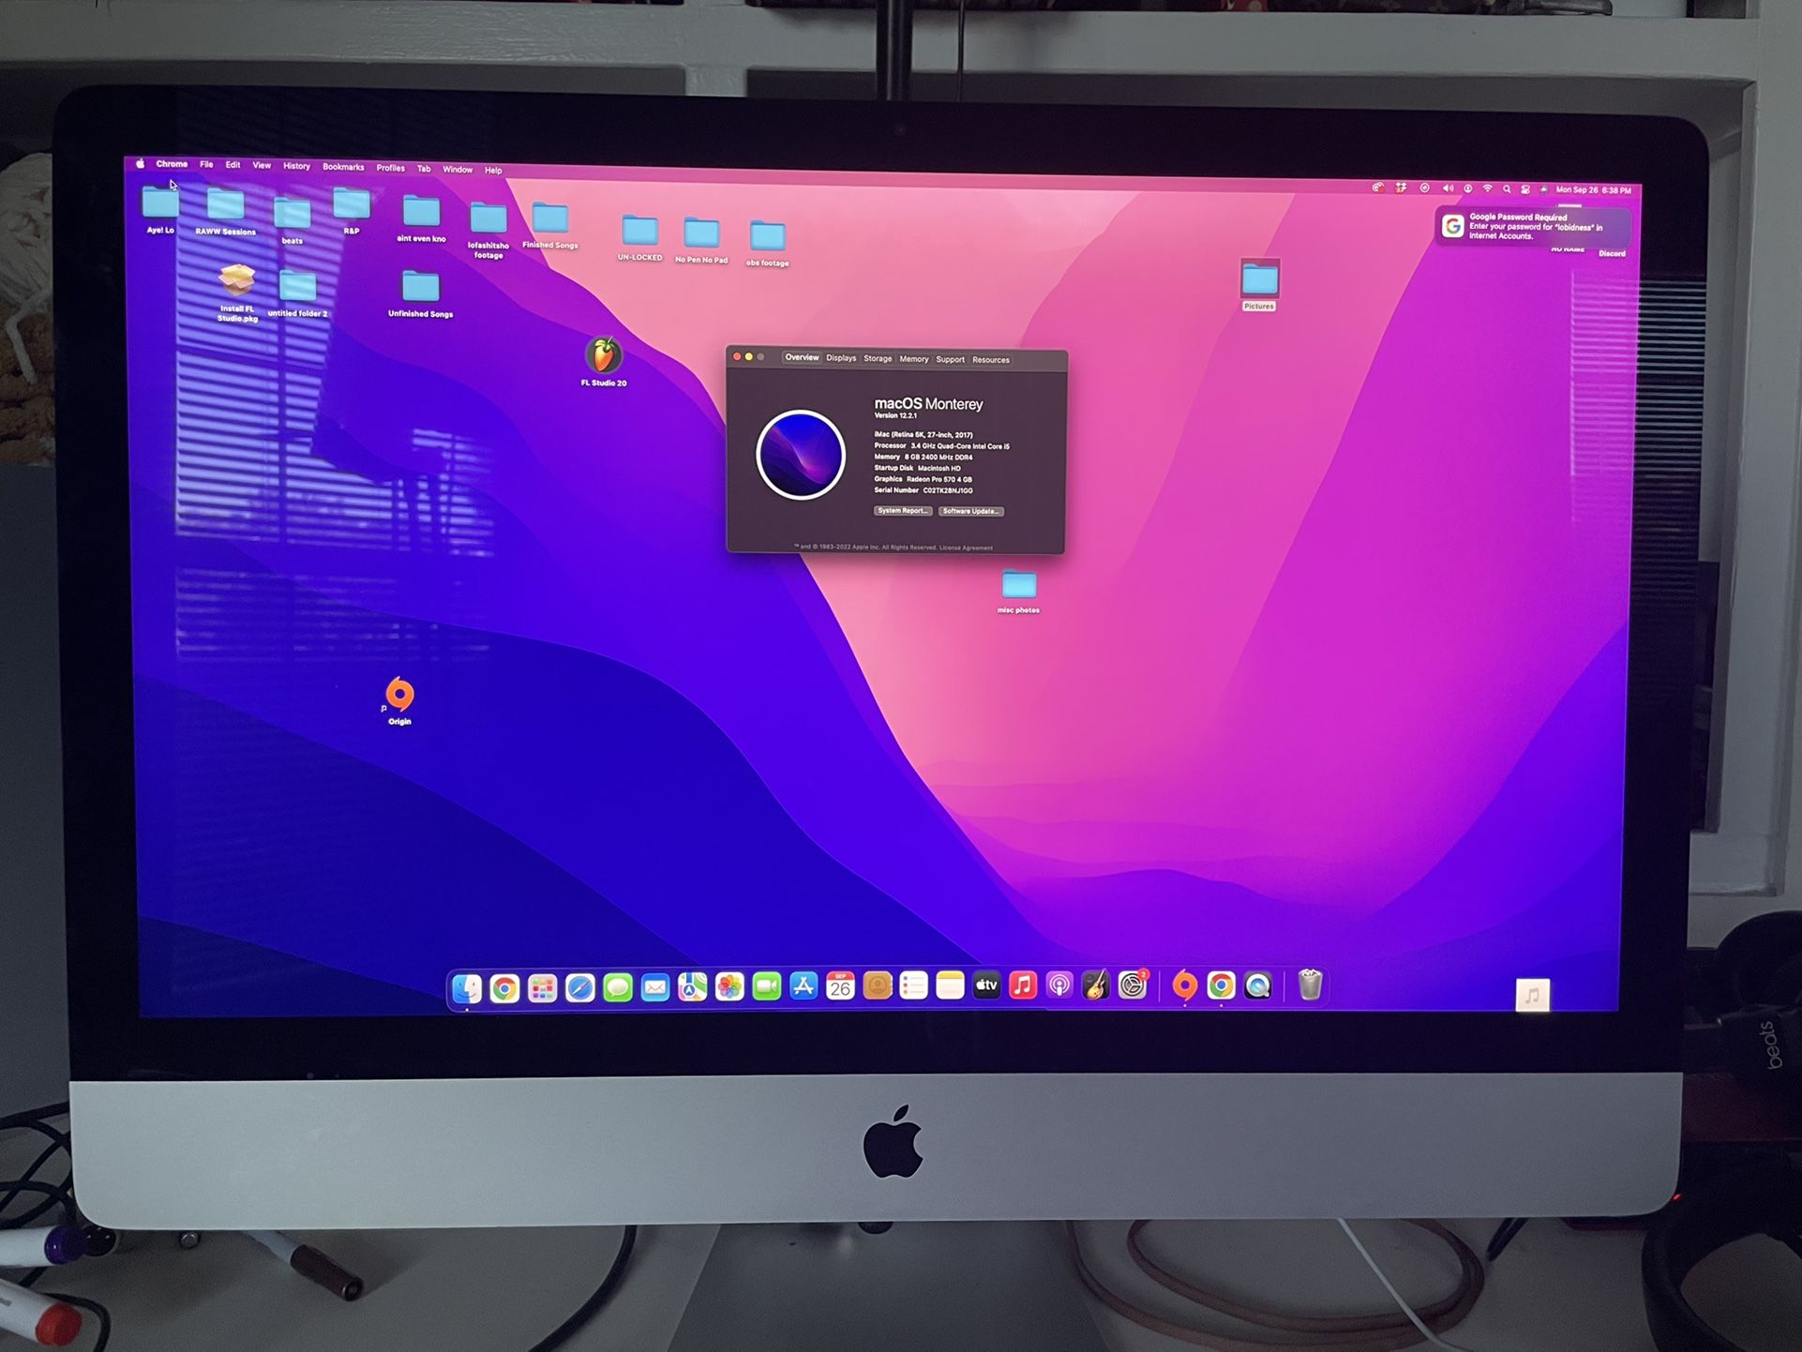Launch FaceTime from the dock
The image size is (1802, 1352).
pos(767,987)
